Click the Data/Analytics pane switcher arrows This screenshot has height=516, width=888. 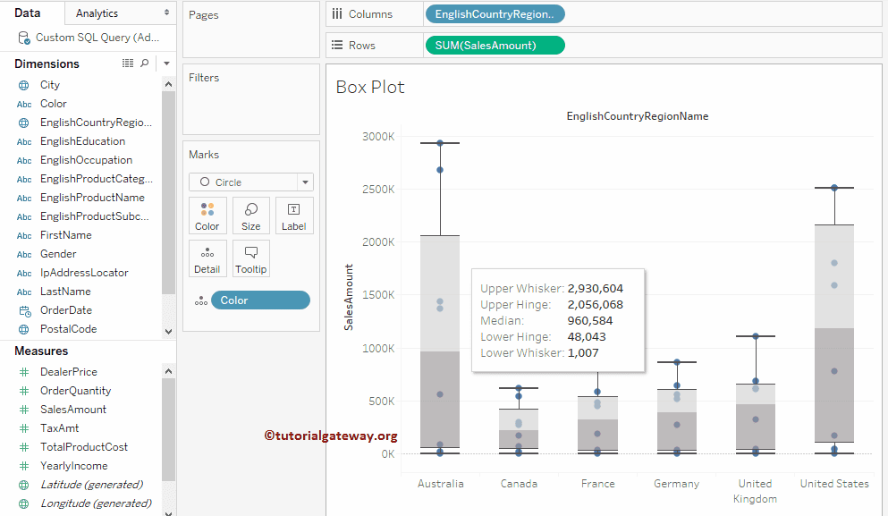coord(166,13)
